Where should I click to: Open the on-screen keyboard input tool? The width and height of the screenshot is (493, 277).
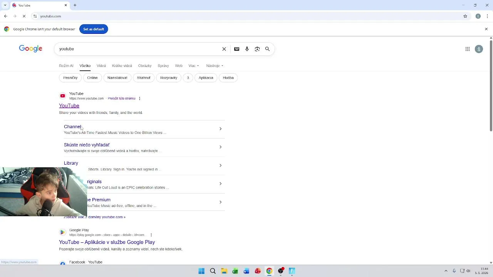coord(237,49)
